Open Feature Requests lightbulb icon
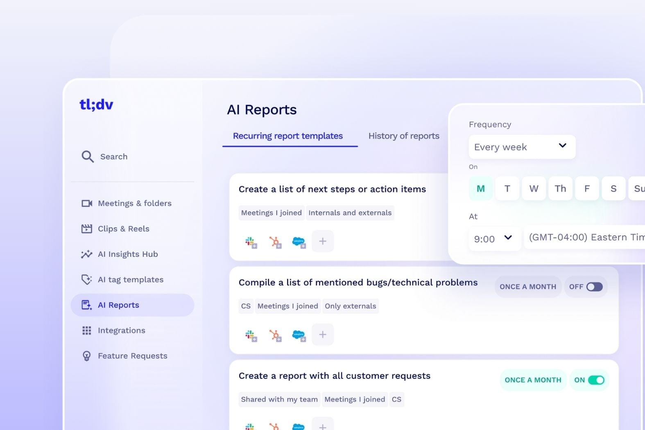645x430 pixels. 87,356
